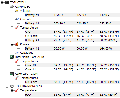
Task: Select the GPU Core temperature row
Action: click(72, 82)
